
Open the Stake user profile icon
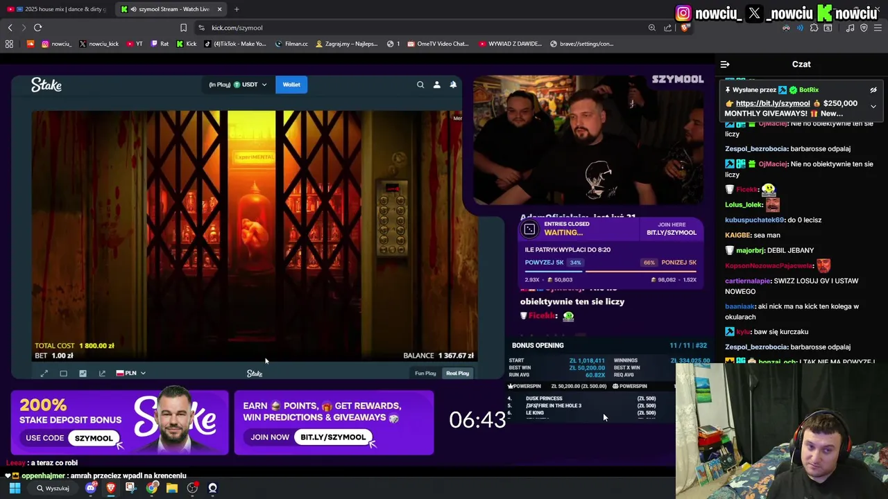point(436,85)
